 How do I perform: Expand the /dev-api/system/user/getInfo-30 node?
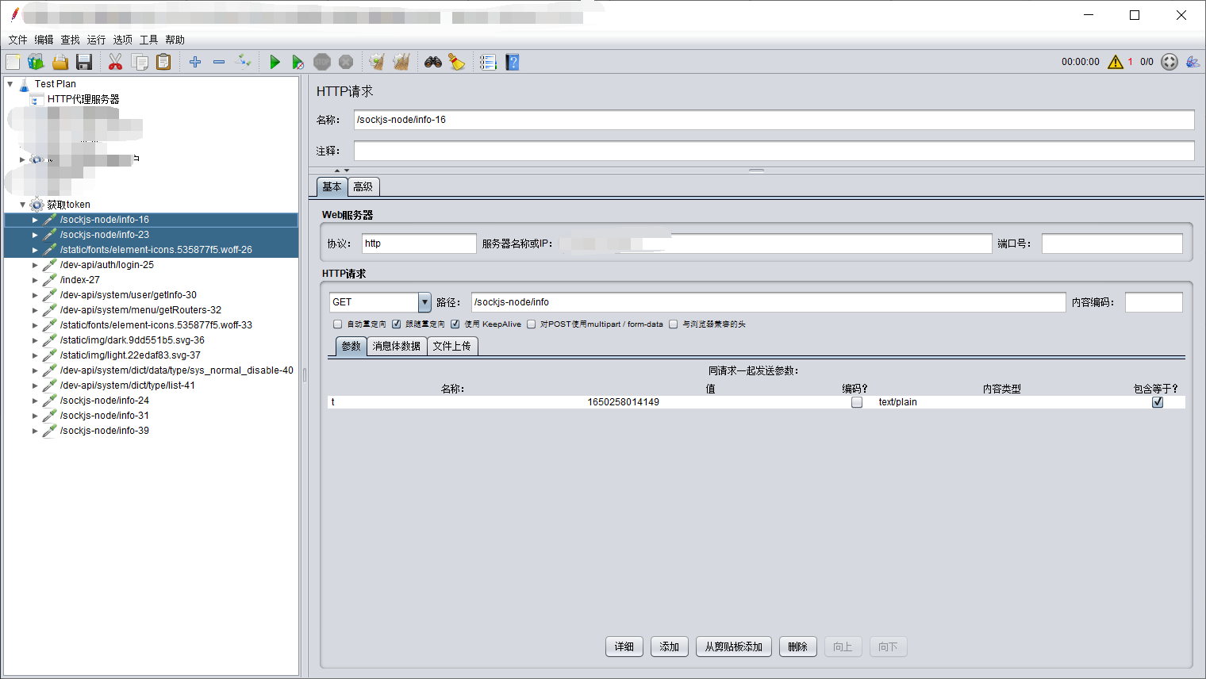click(35, 295)
